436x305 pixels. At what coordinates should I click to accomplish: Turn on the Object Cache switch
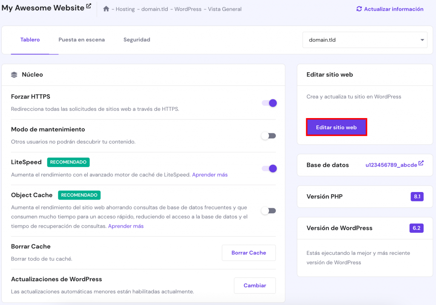[269, 210]
